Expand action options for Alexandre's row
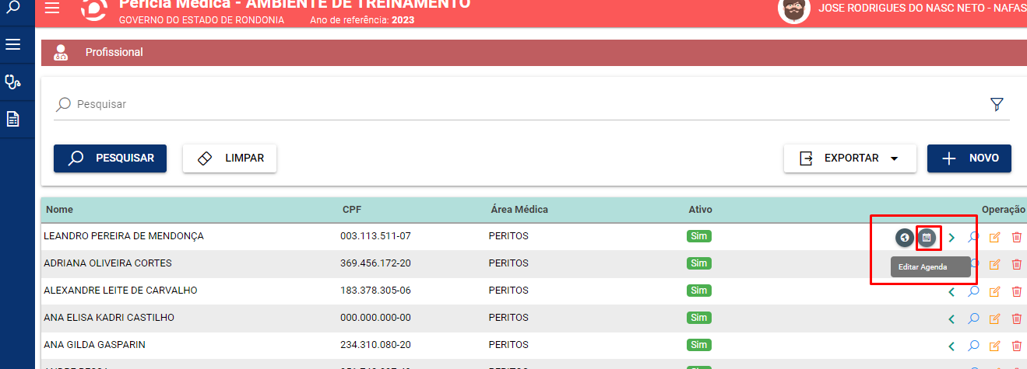Screen dimensions: 1027x369 pyautogui.click(x=951, y=292)
